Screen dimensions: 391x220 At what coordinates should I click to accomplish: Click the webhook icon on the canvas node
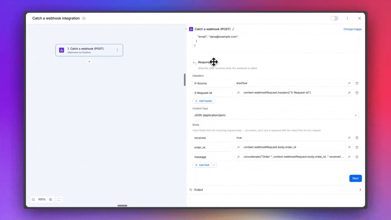(x=61, y=50)
